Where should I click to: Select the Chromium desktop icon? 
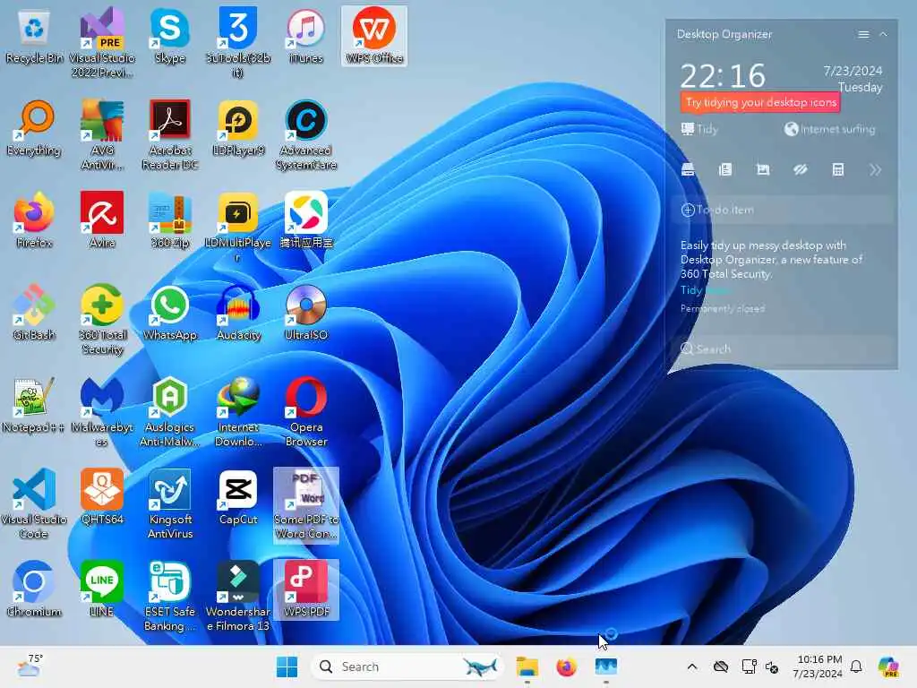pyautogui.click(x=34, y=589)
